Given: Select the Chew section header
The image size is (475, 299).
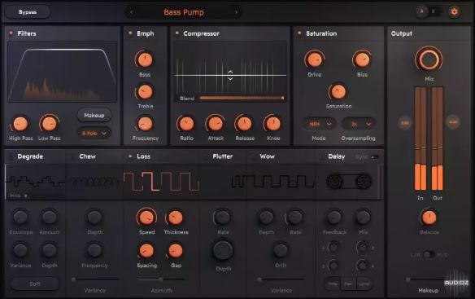Looking at the screenshot, I should tap(87, 156).
